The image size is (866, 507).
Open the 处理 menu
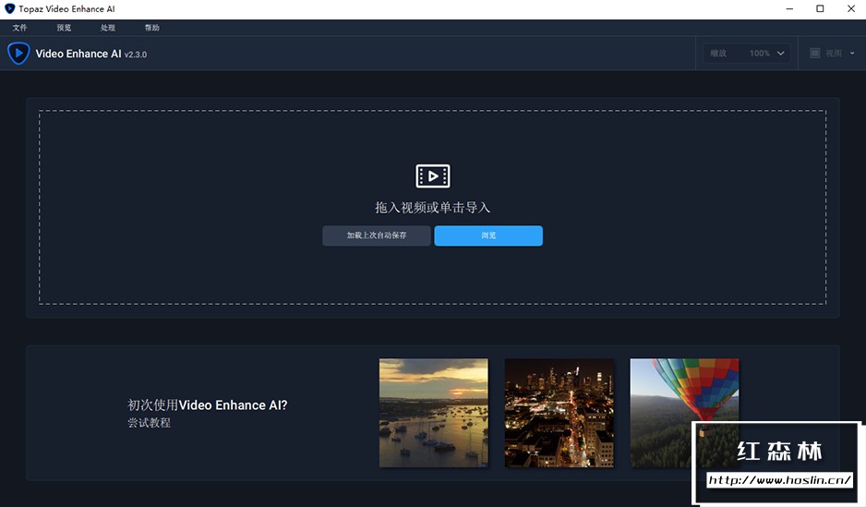click(108, 28)
